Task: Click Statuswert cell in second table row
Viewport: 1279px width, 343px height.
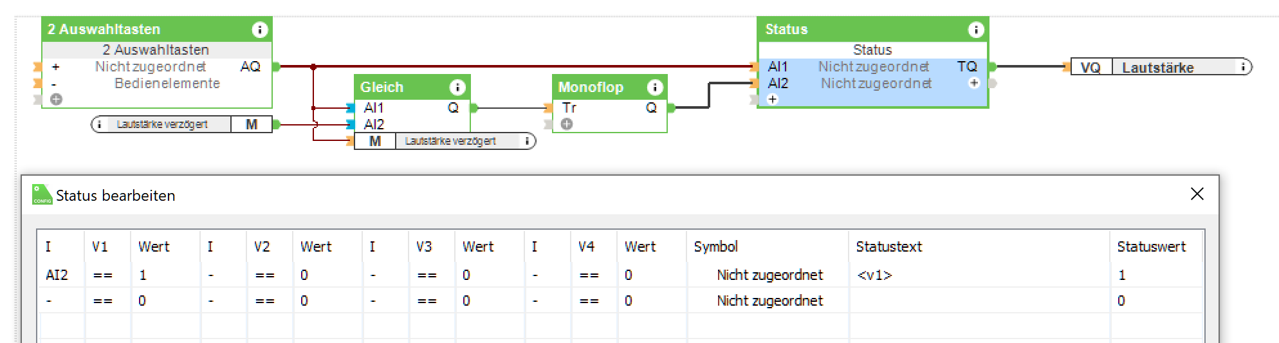Action: 1121,301
